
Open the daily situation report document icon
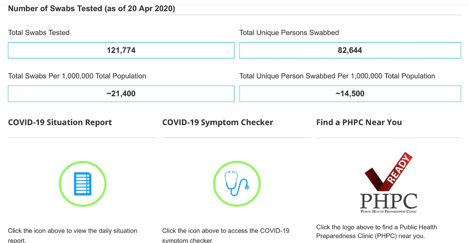pos(82,184)
